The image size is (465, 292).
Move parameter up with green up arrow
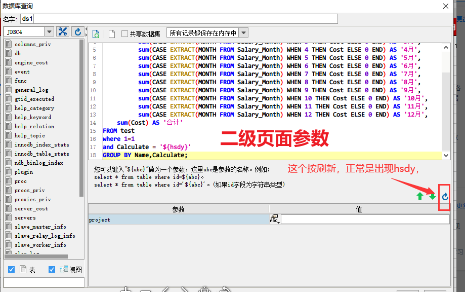coord(419,196)
